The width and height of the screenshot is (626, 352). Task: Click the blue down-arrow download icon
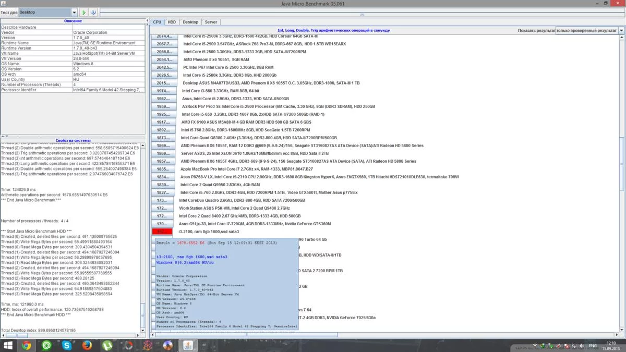[x=93, y=12]
